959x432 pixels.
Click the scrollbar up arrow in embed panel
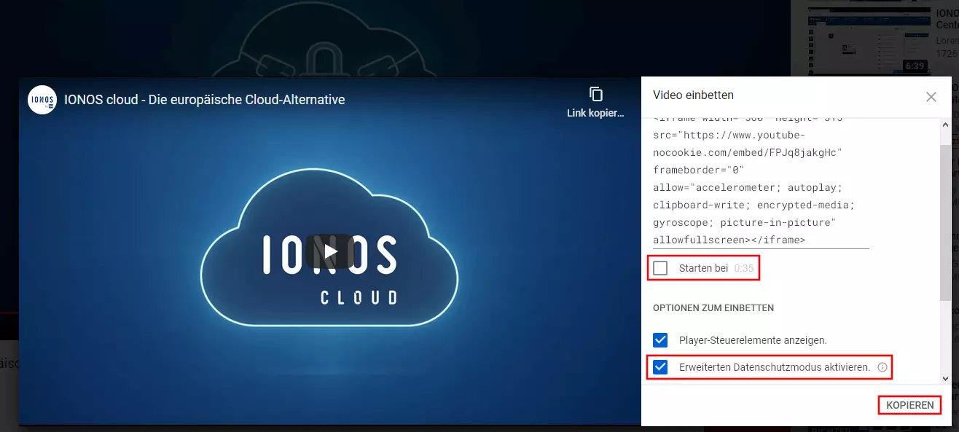pyautogui.click(x=946, y=125)
